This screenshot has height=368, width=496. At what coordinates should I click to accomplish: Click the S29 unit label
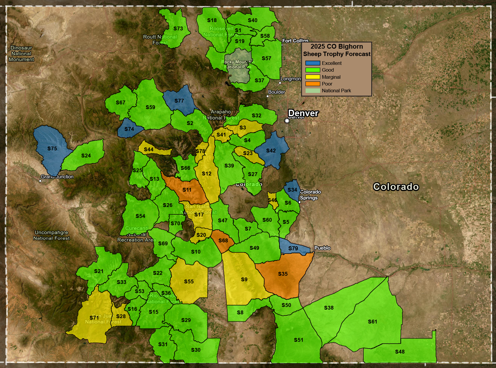coord(186,320)
